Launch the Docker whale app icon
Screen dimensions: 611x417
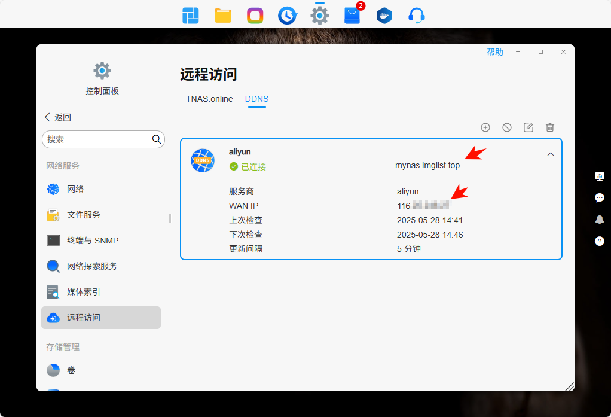click(x=384, y=16)
